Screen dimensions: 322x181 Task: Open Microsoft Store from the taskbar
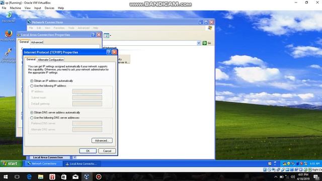(64, 176)
